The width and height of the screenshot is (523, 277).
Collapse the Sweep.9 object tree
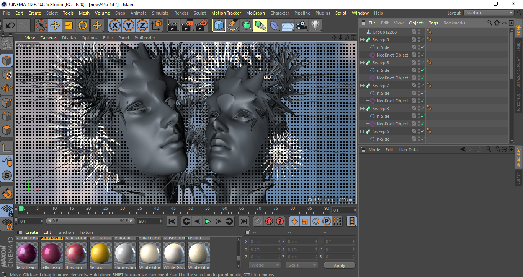362,40
